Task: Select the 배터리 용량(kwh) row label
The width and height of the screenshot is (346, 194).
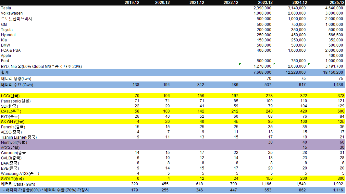Action: (x=16, y=79)
